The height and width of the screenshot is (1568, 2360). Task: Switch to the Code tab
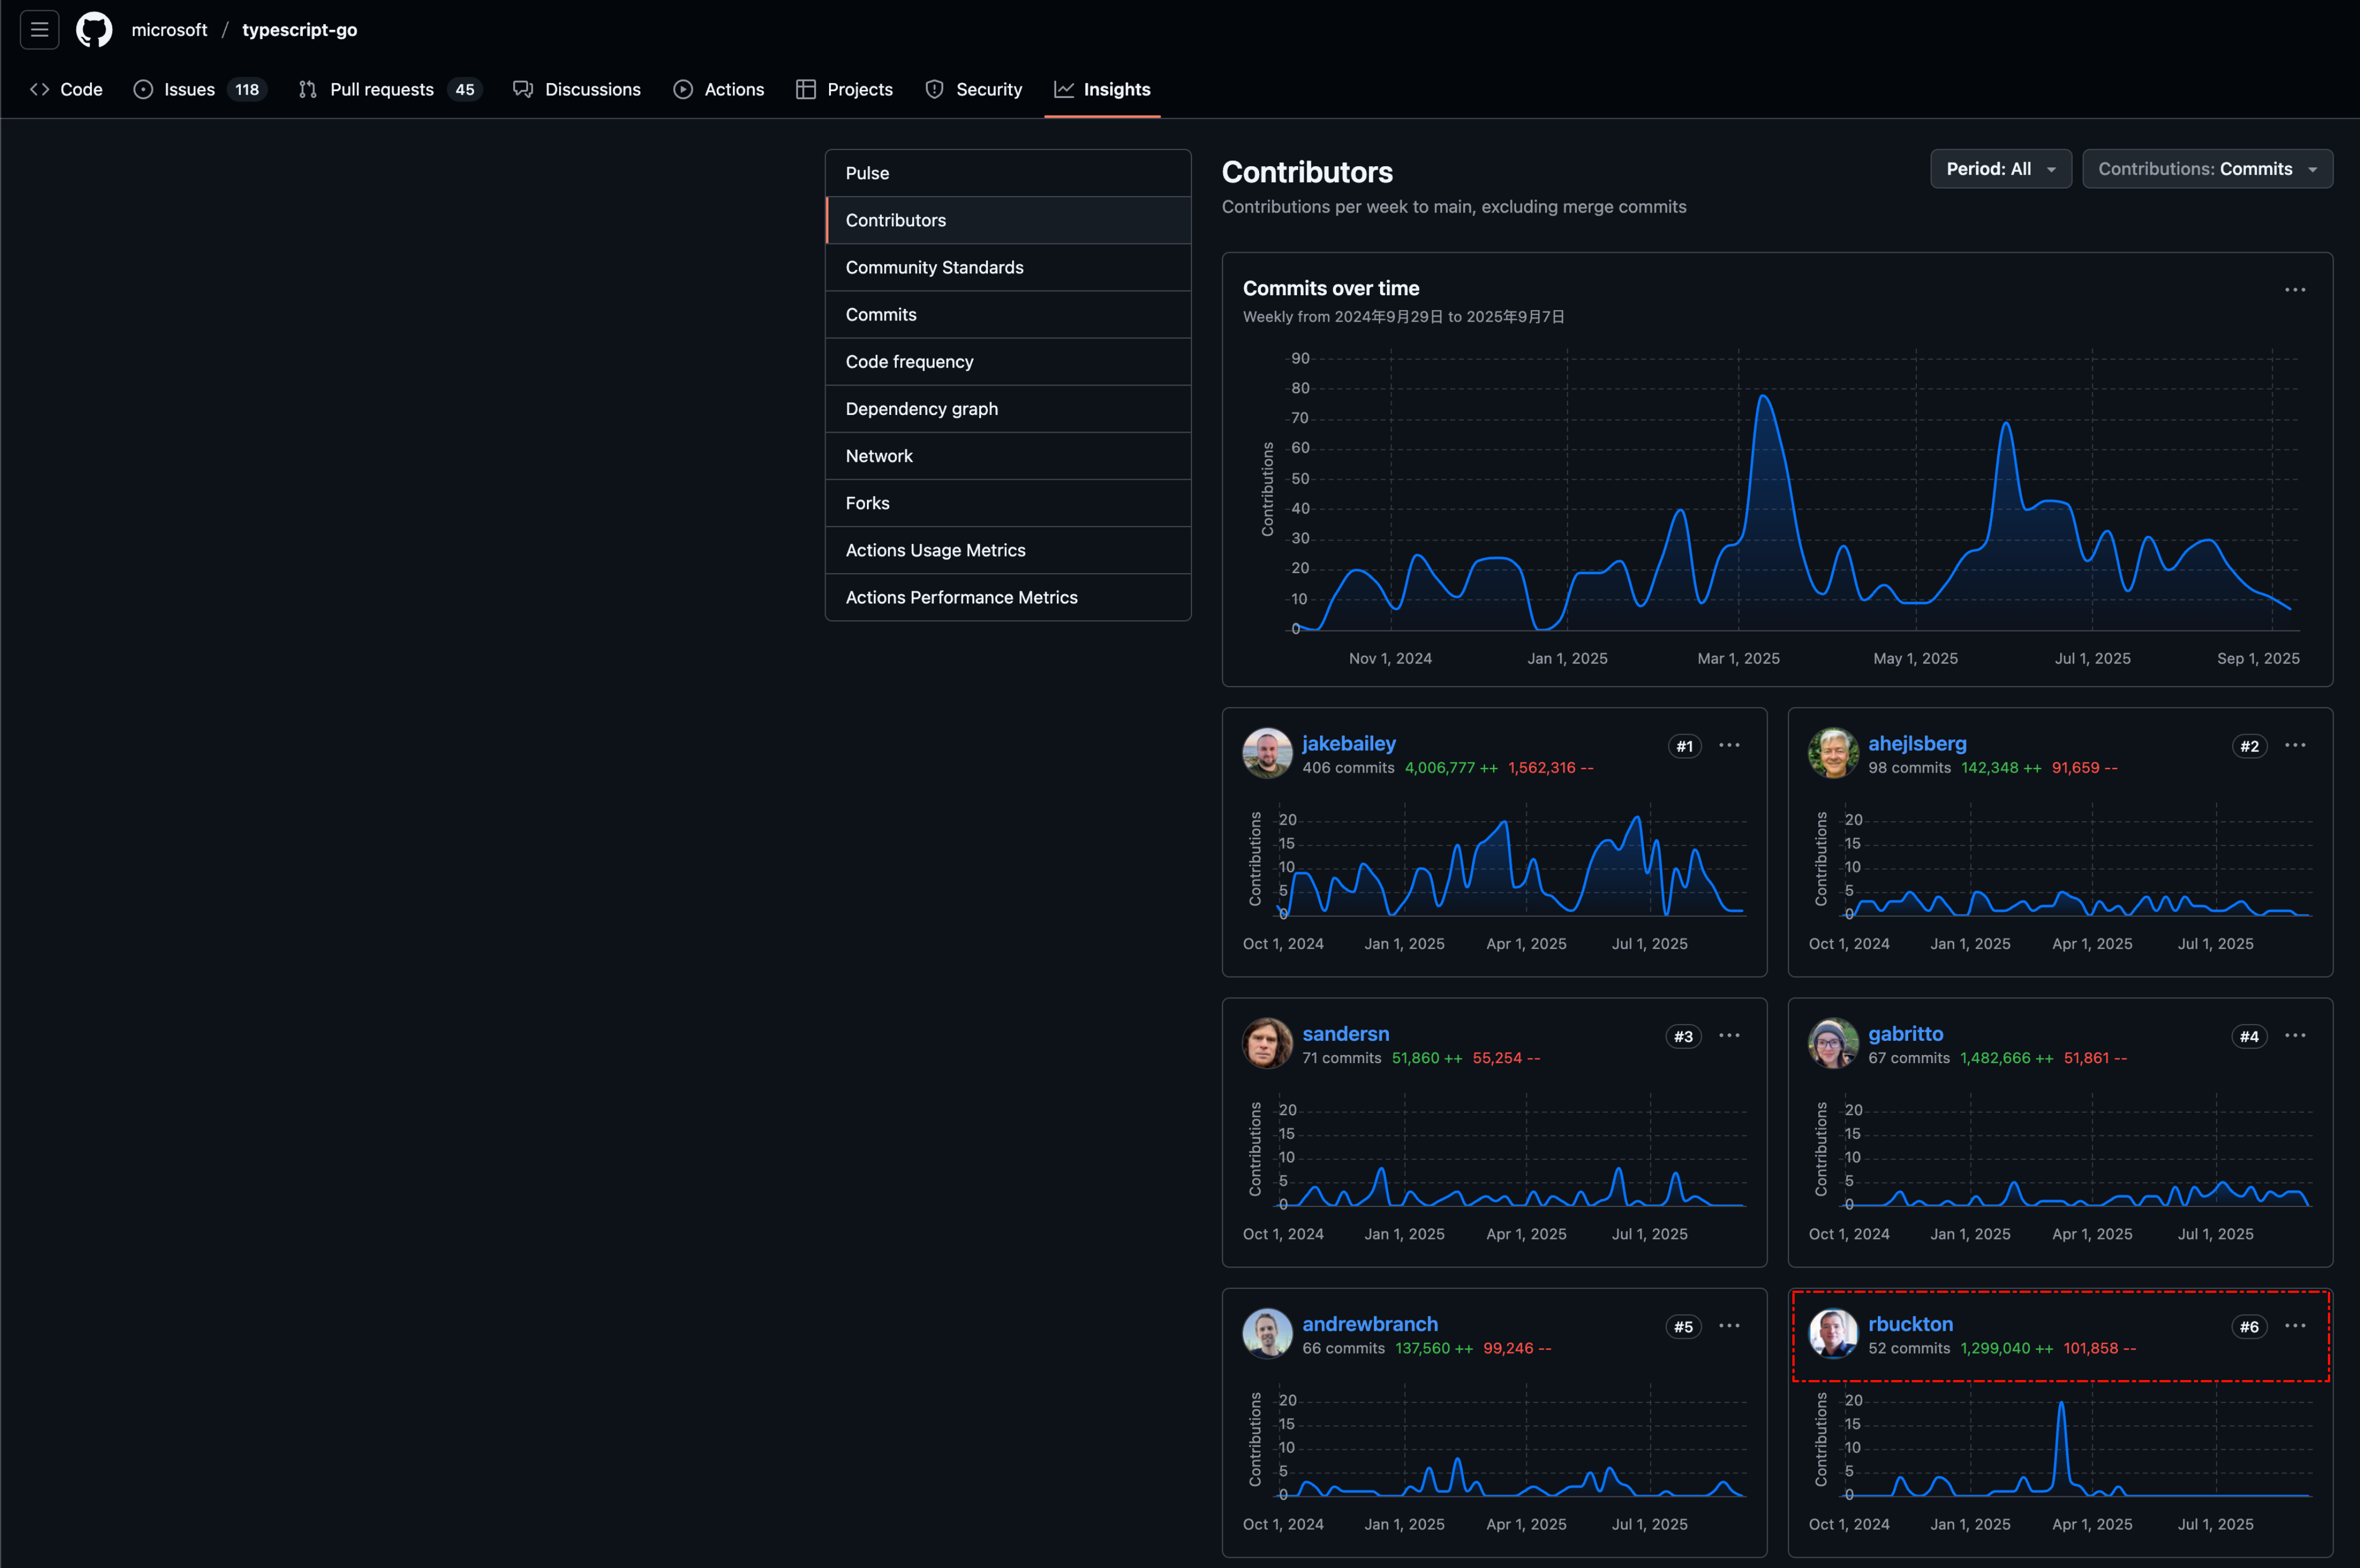click(67, 89)
